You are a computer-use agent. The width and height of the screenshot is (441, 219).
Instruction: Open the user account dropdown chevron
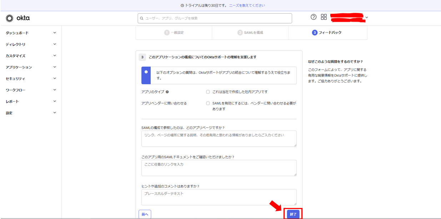367,17
